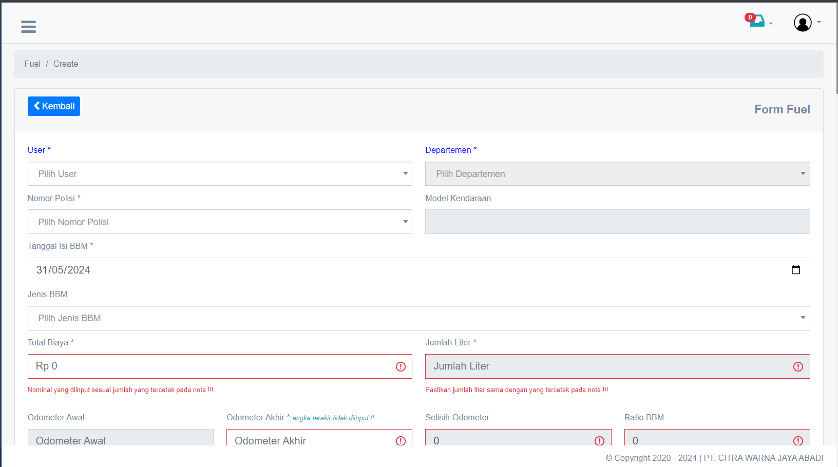The height and width of the screenshot is (467, 838).
Task: Open the Pilih Departemen dropdown
Action: [617, 174]
